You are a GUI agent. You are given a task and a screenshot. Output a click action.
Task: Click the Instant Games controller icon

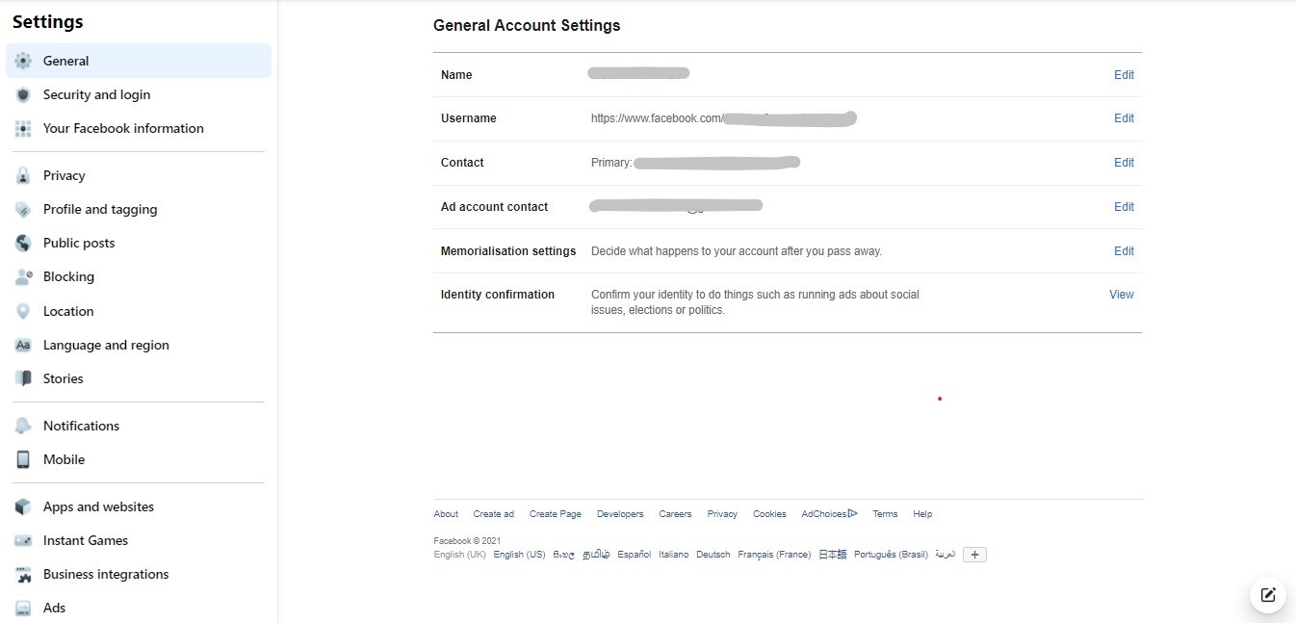point(24,540)
